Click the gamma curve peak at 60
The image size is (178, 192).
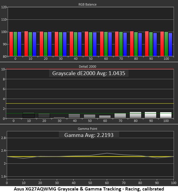[107, 153]
